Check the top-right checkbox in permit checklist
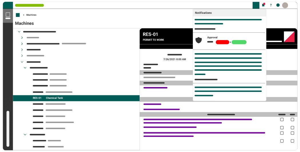The image size is (300, 152). (x=292, y=120)
